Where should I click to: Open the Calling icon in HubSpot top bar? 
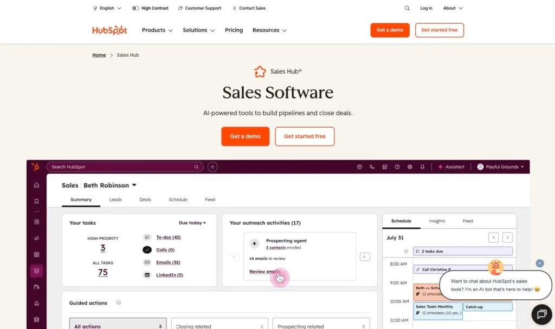[x=372, y=167]
